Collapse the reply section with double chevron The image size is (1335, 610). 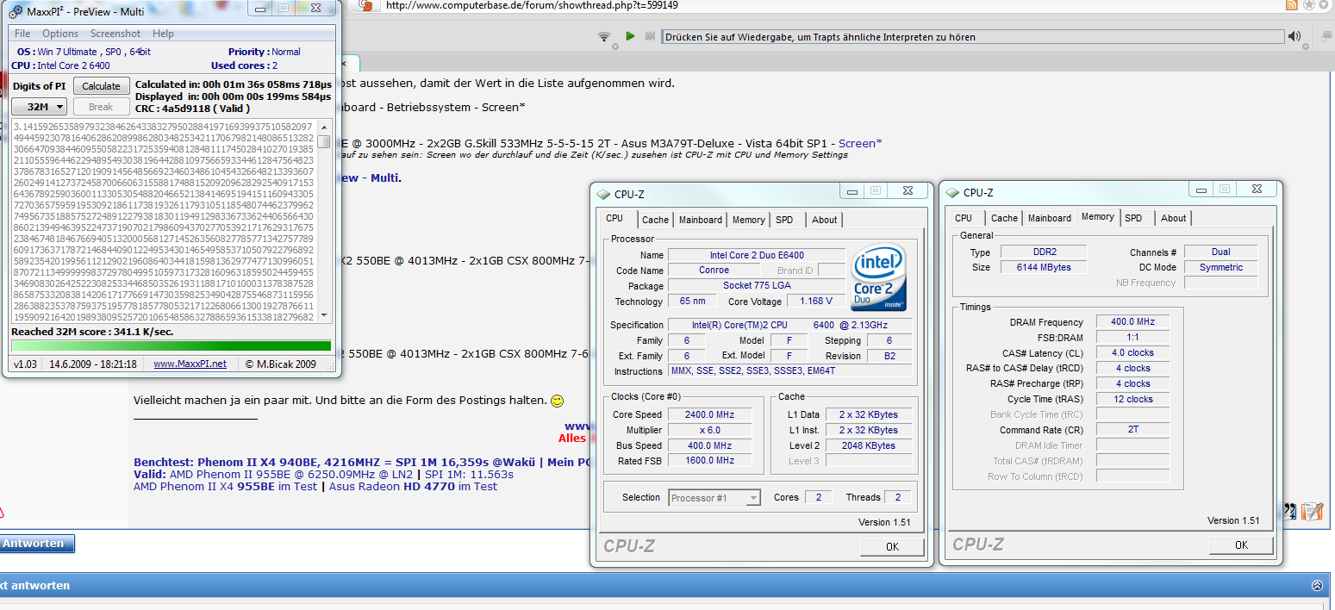click(x=1317, y=585)
